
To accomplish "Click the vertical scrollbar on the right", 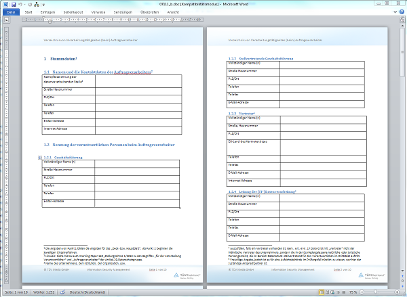I will 403,135.
